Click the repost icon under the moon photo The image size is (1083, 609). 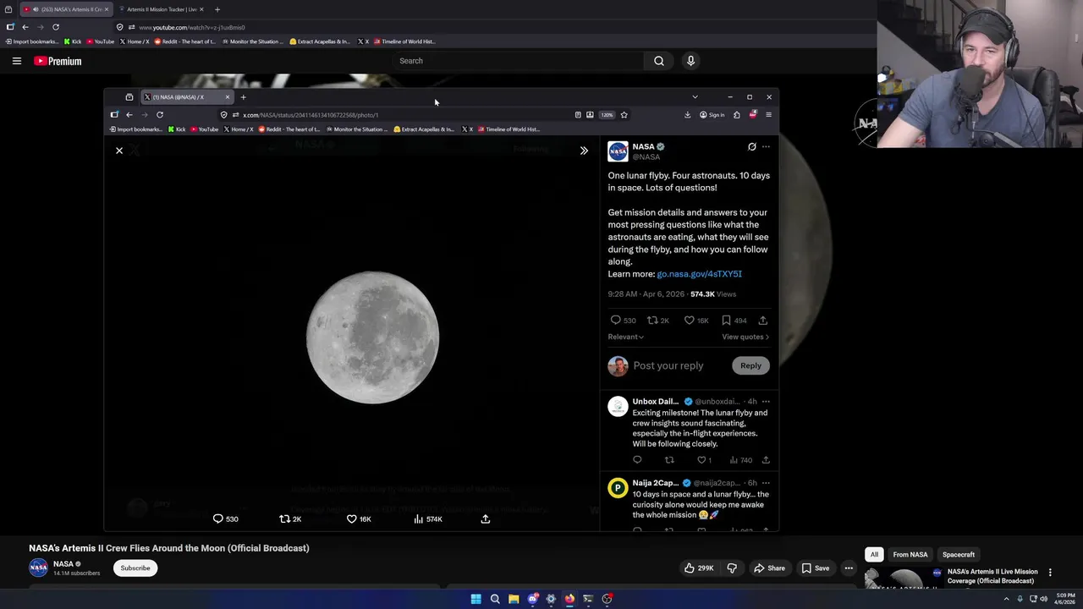[x=284, y=518]
